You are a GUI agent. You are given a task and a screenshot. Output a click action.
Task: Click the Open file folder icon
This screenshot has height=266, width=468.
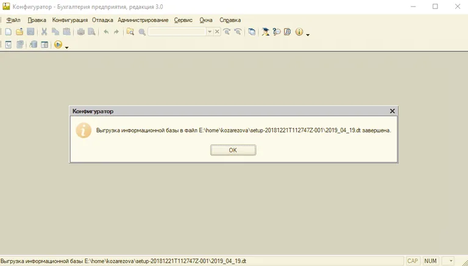click(x=19, y=32)
